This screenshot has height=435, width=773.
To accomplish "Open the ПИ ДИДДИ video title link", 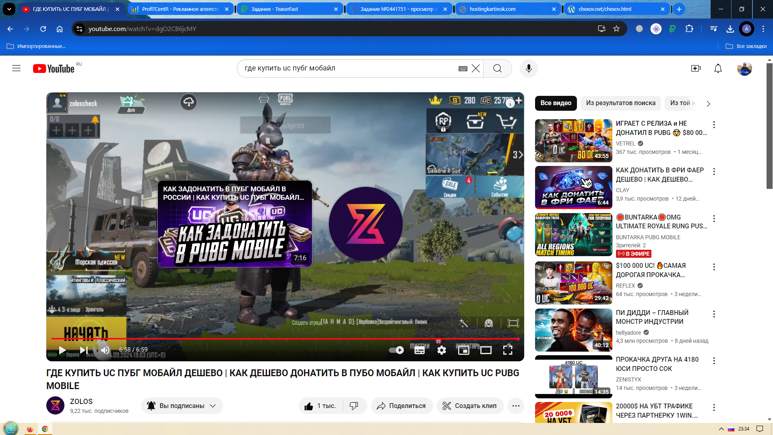I will (x=652, y=317).
